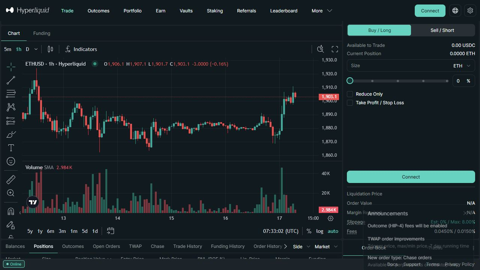
Task: Activate the zoom in tool
Action: coord(11,193)
